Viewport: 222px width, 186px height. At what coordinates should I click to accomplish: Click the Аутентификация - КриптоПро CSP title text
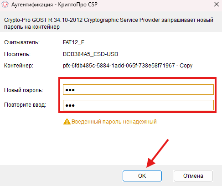coord(54,5)
